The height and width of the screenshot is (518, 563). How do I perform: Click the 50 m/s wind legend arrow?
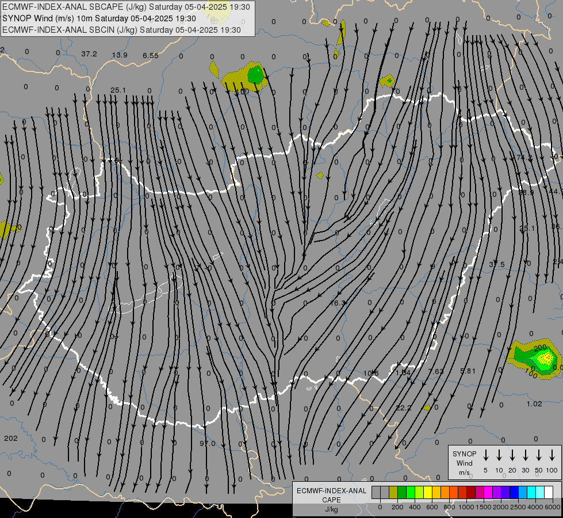539,455
